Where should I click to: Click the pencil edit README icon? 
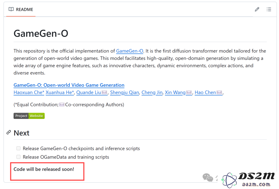[257, 9]
